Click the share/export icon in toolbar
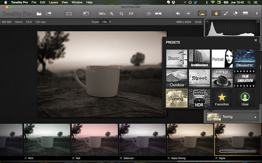This screenshot has height=163, width=262. 50,13
